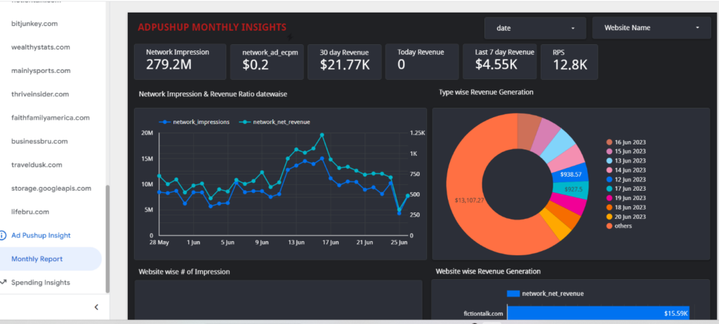Click the Spending Insights trend icon
Screen dimensions: 719x324
(x=4, y=282)
